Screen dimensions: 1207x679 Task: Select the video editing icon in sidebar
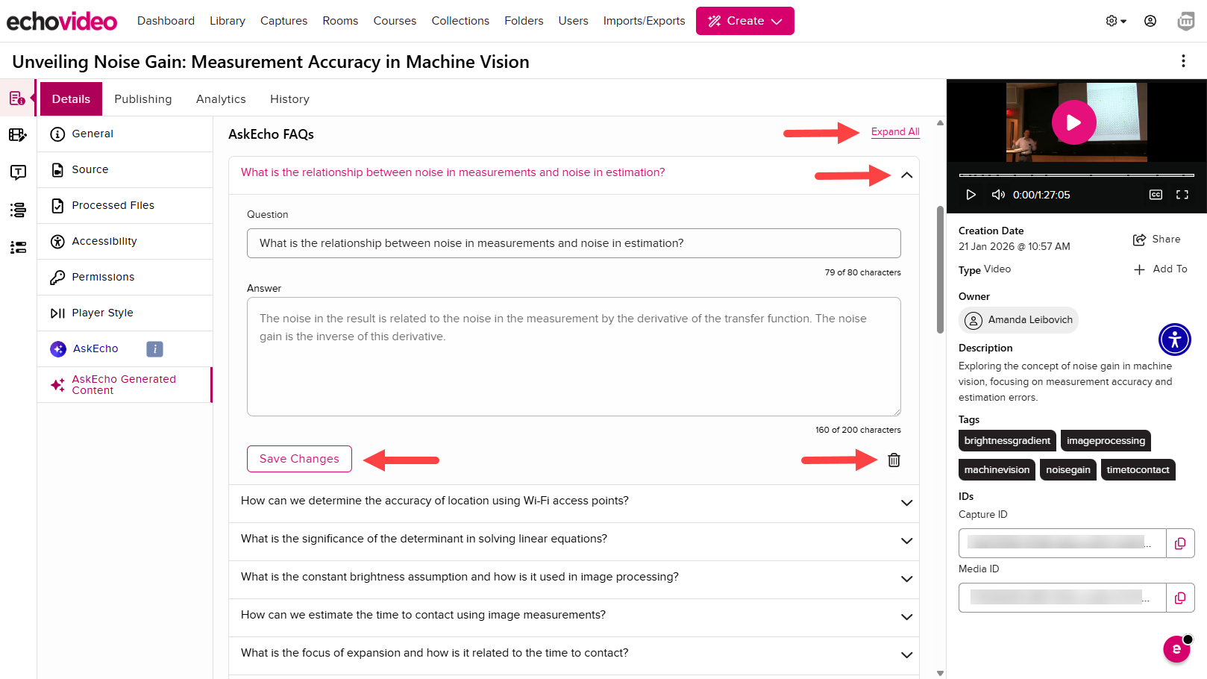18,135
